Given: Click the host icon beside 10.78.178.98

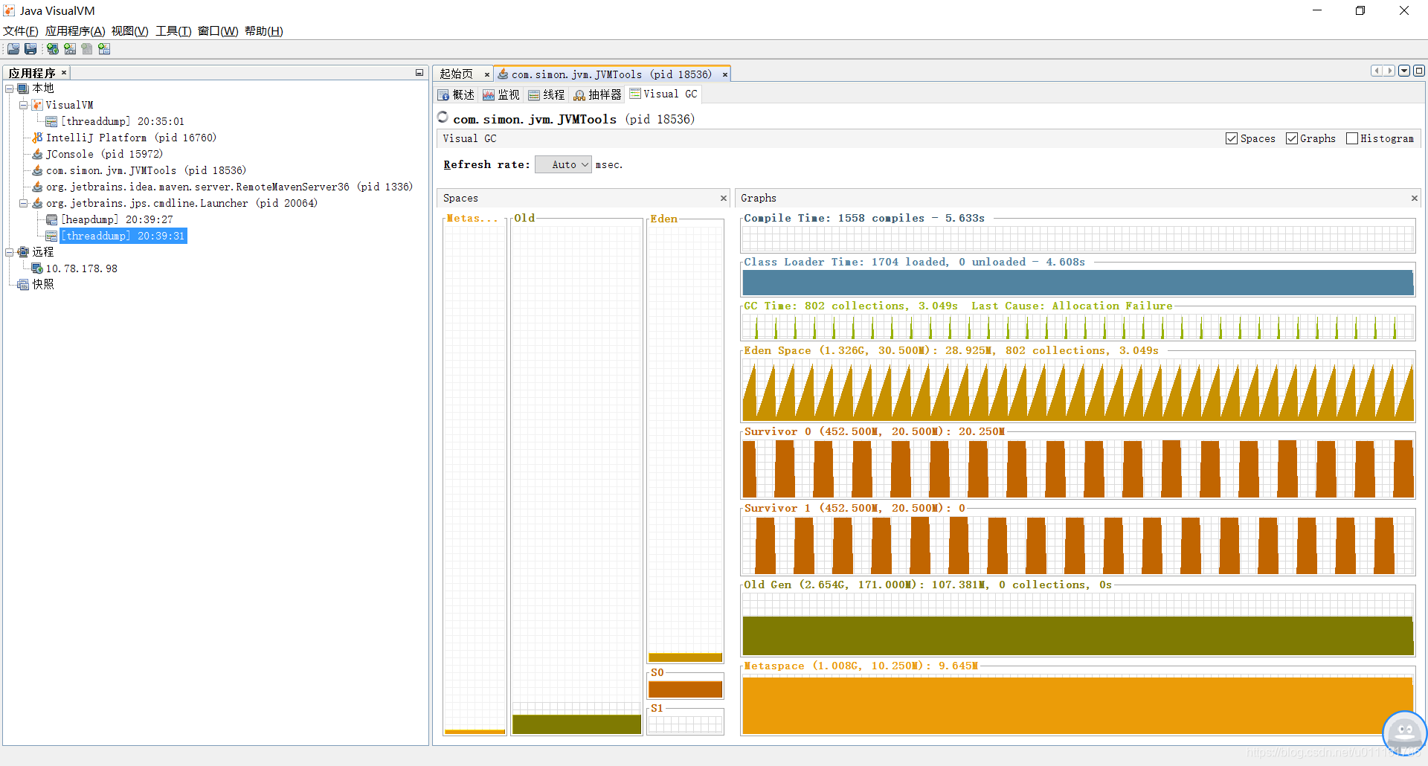Looking at the screenshot, I should 37,268.
